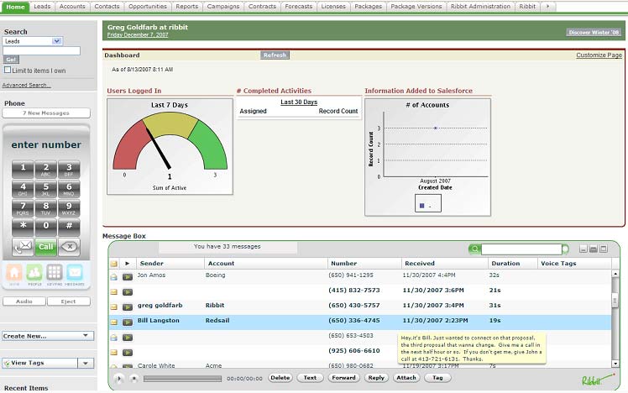Viewport: 628px width, 393px height.
Task: Open the Opportunities tab
Action: 148,6
